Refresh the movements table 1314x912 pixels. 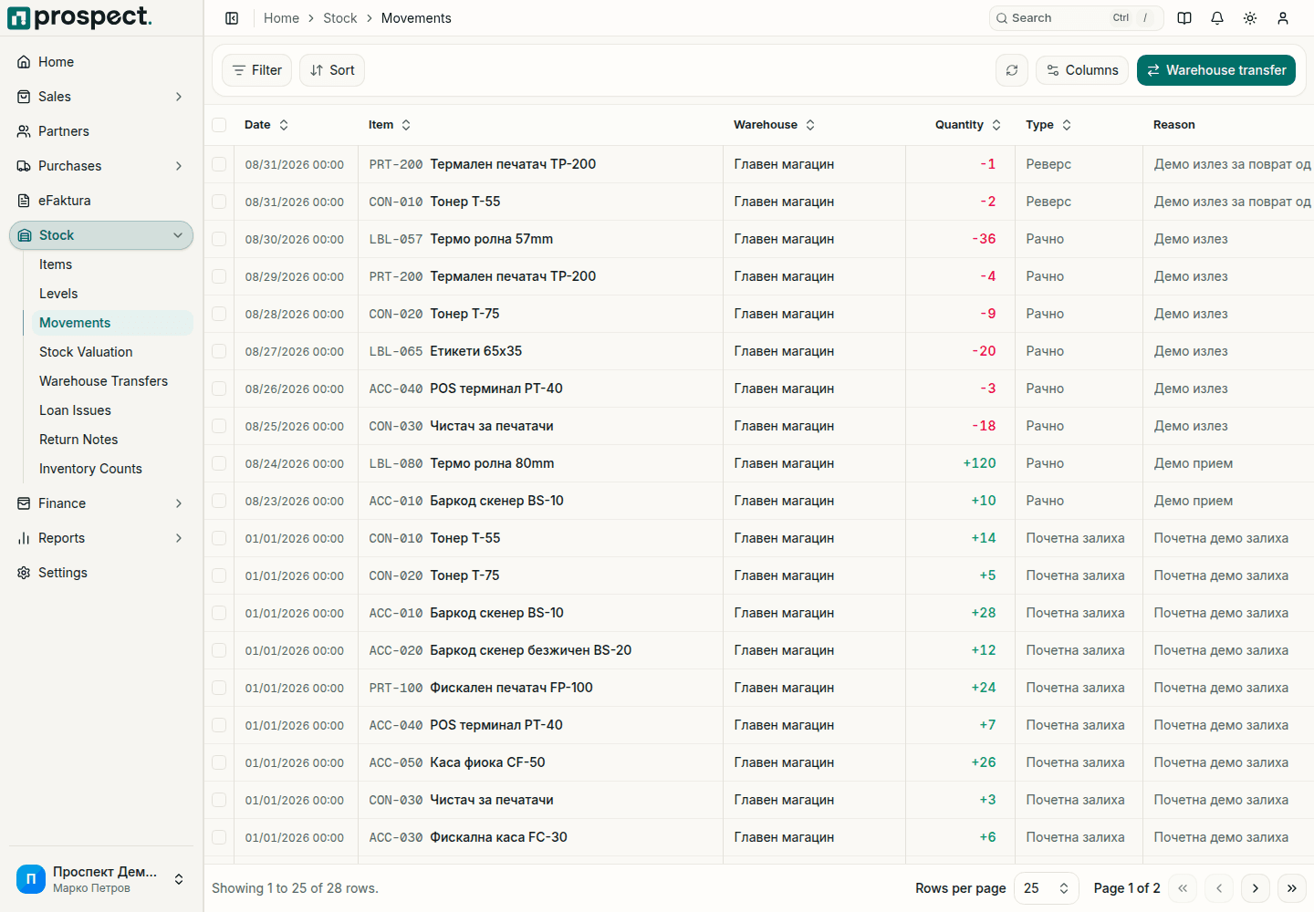(1012, 70)
